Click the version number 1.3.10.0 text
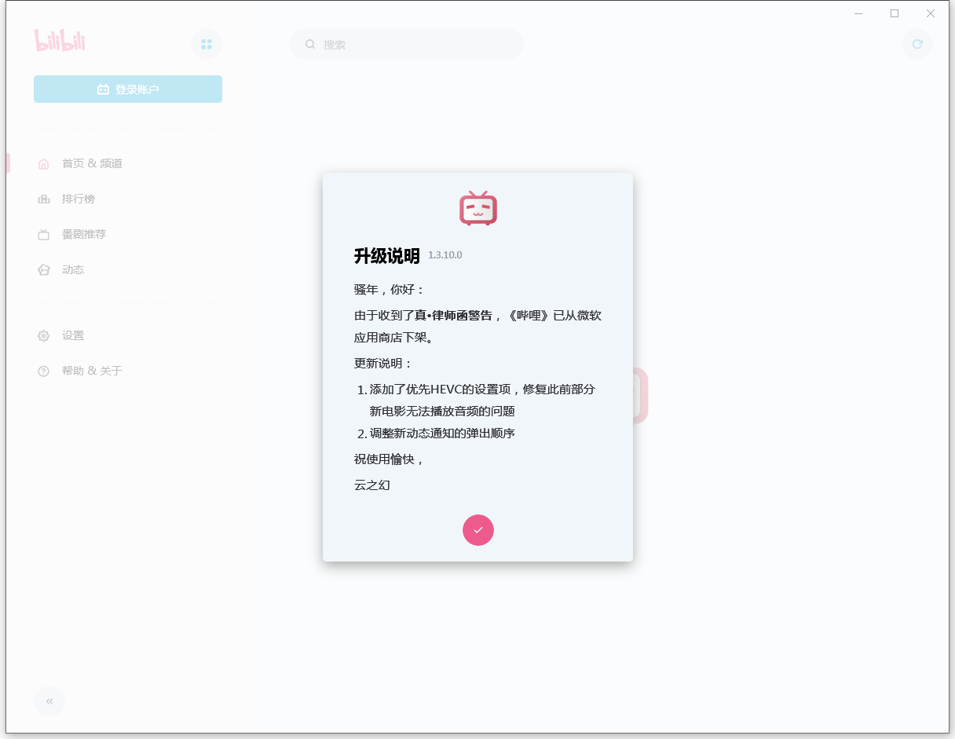The image size is (955, 739). pos(445,255)
